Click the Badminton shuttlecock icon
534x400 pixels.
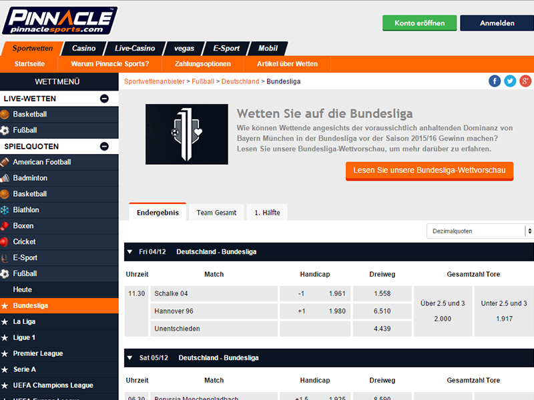[x=5, y=178]
